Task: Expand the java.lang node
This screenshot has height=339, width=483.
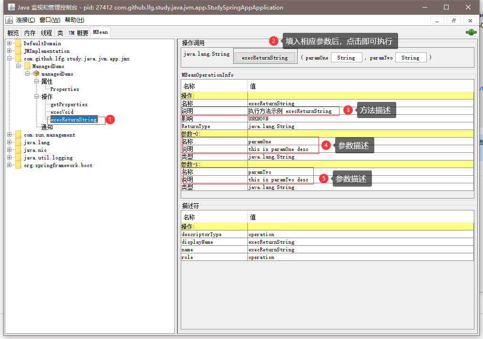Action: [x=9, y=142]
